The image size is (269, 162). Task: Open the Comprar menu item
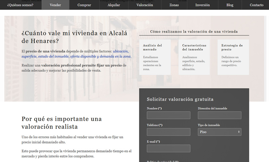pos(84,5)
